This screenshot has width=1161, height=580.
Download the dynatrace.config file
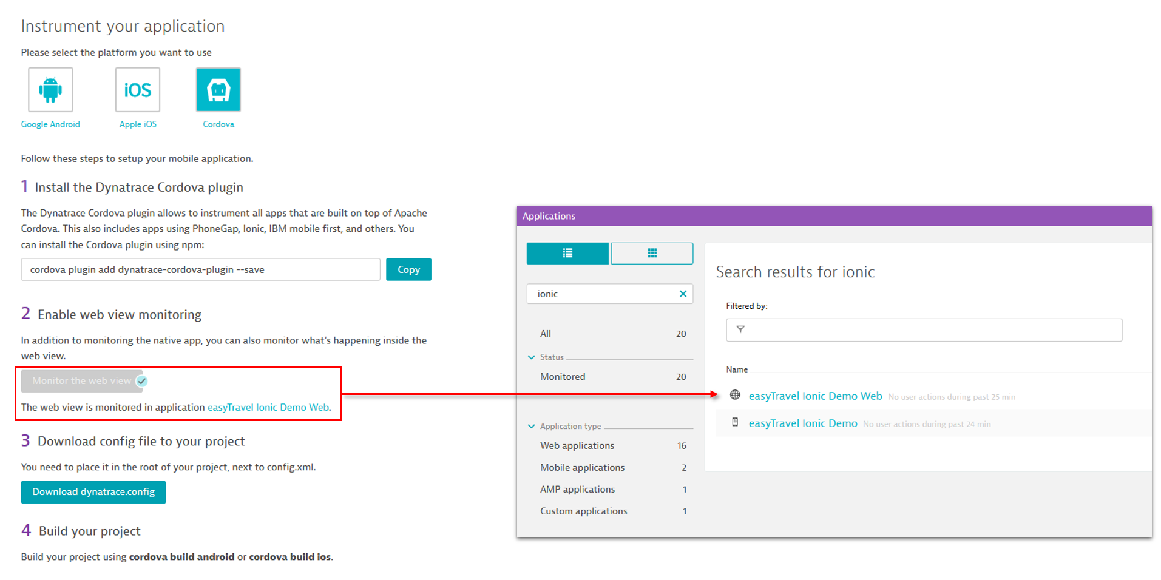93,492
